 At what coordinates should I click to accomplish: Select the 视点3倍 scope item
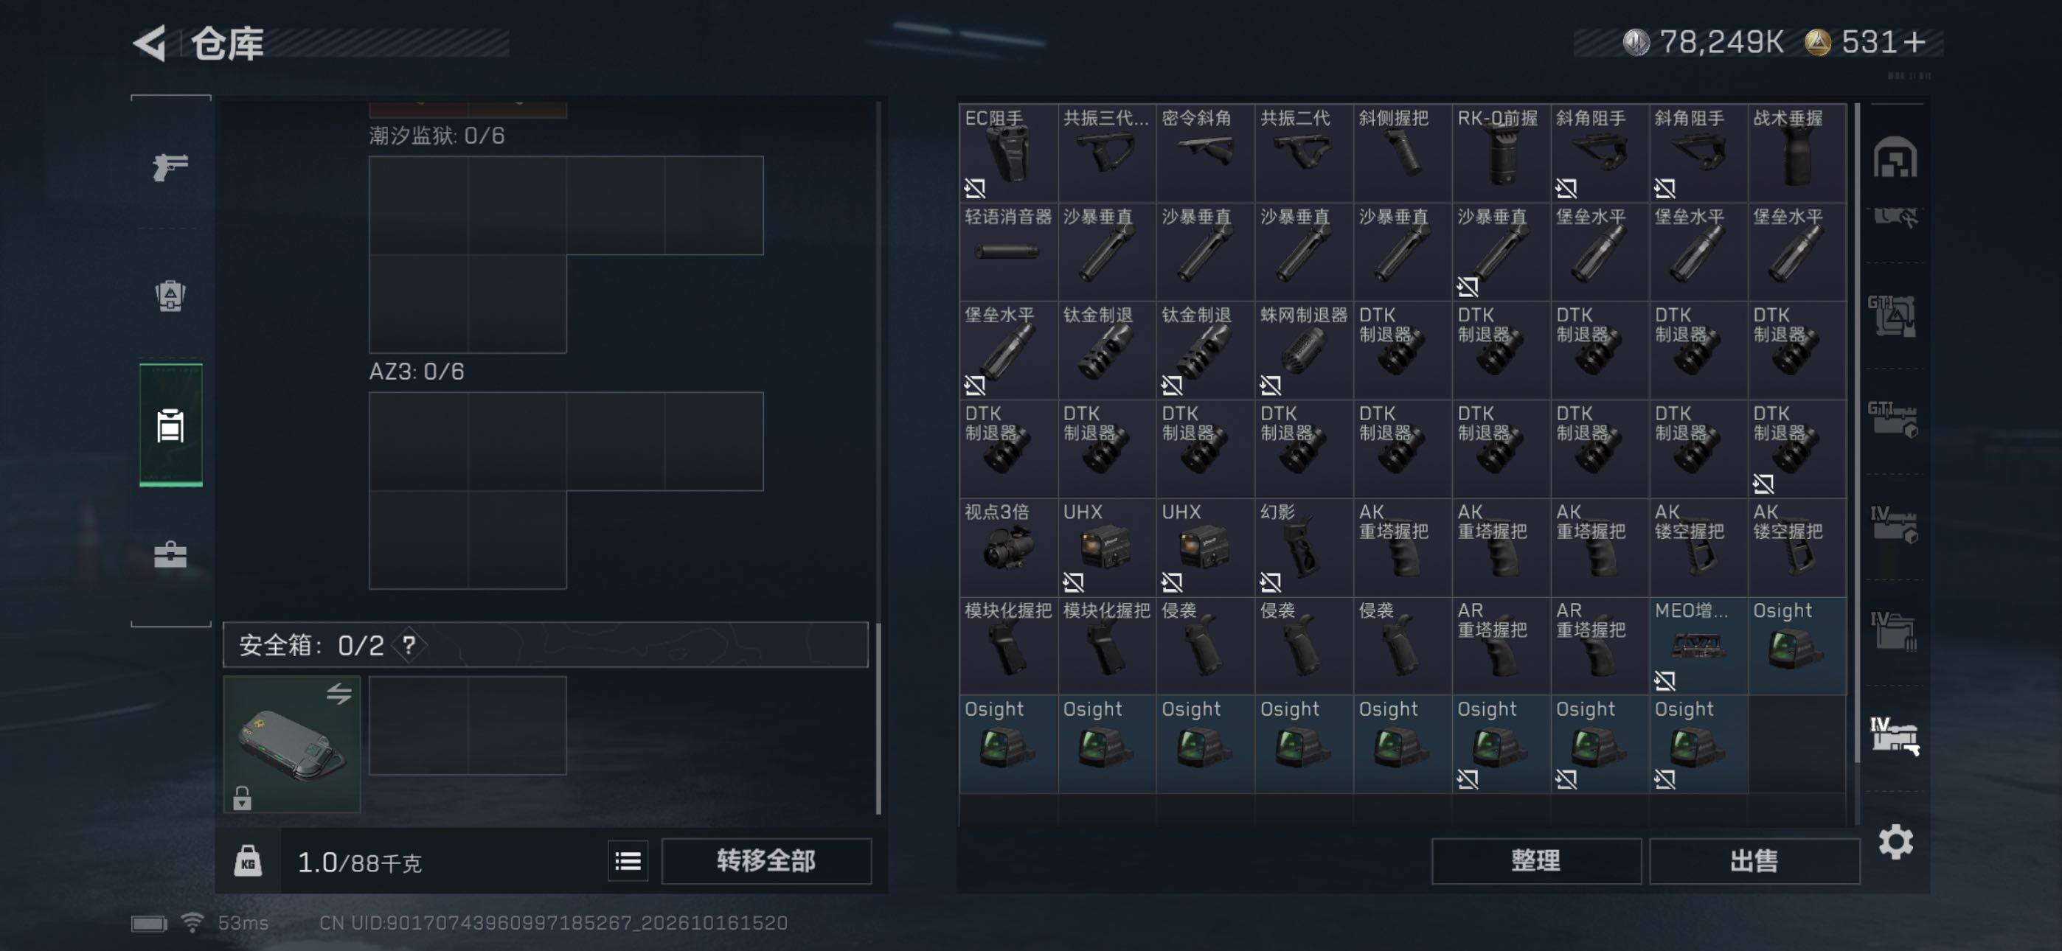point(1008,546)
